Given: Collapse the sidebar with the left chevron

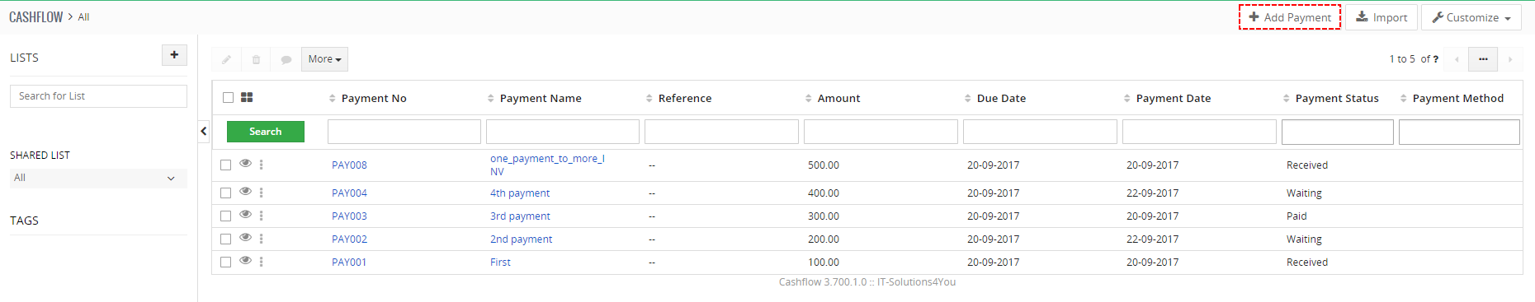Looking at the screenshot, I should click(x=204, y=131).
